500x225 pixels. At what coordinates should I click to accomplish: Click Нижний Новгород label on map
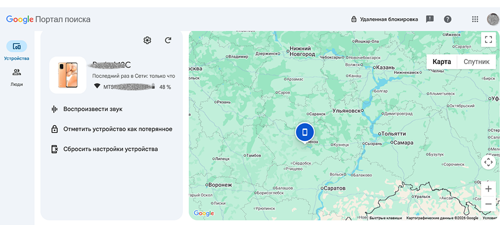(302, 51)
